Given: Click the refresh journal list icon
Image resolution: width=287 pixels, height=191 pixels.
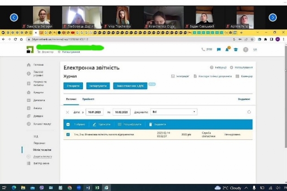Looking at the screenshot, I should point(249,112).
